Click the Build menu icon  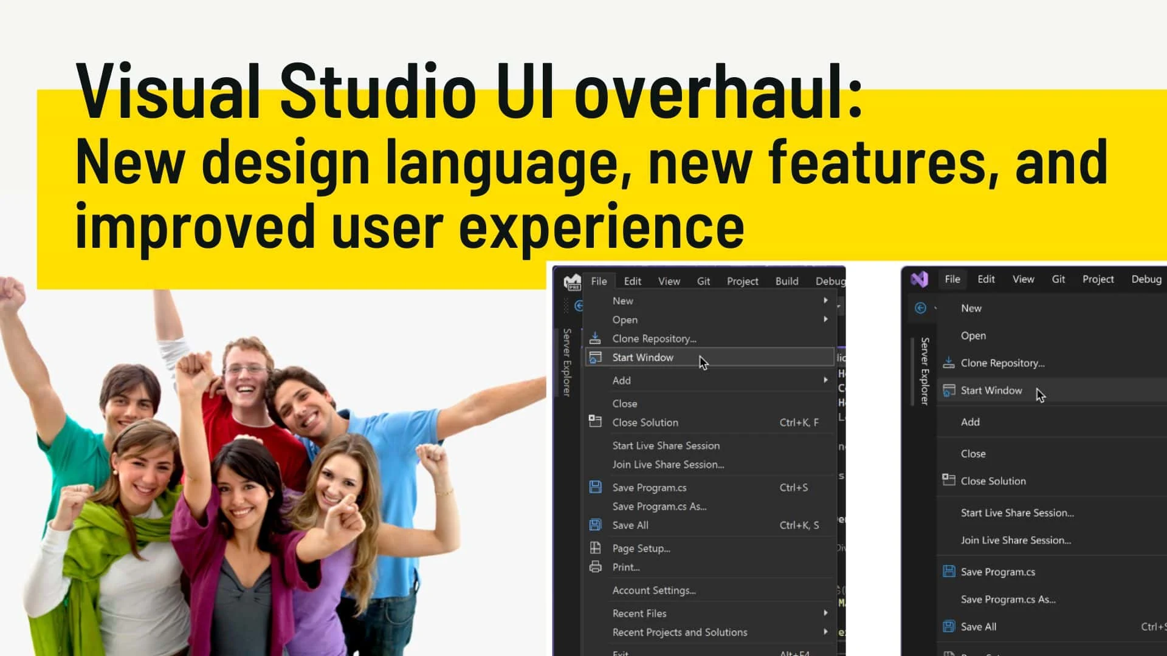(x=785, y=281)
